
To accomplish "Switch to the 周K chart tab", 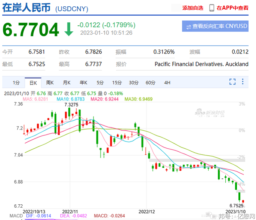I will (50, 83).
